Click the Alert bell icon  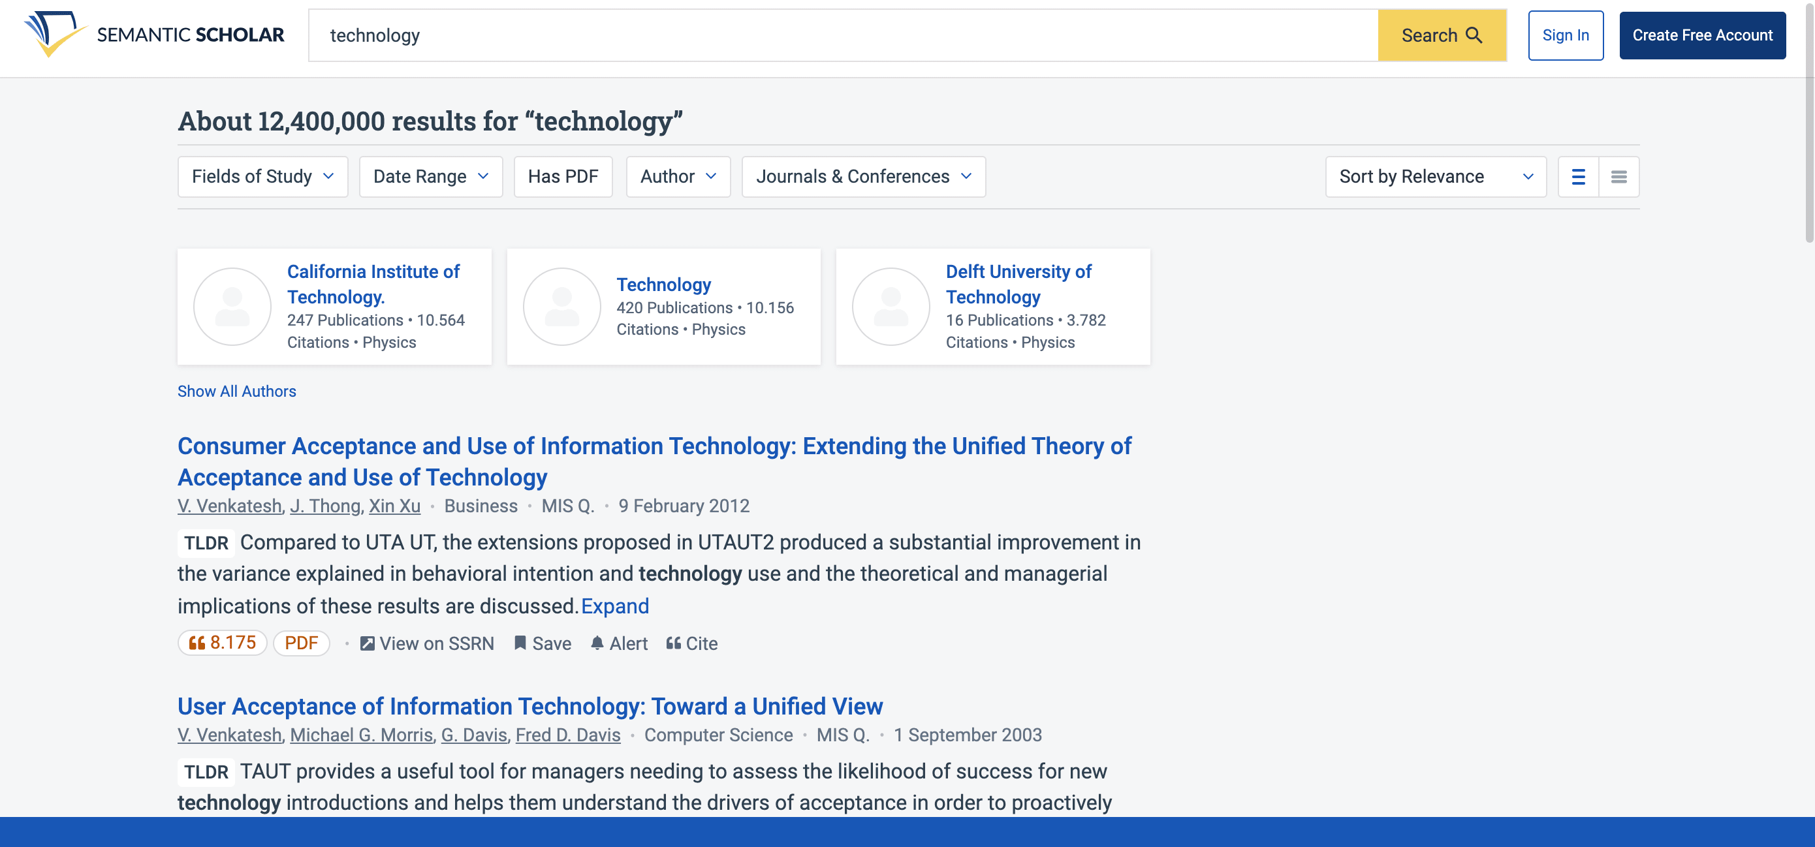click(x=597, y=643)
